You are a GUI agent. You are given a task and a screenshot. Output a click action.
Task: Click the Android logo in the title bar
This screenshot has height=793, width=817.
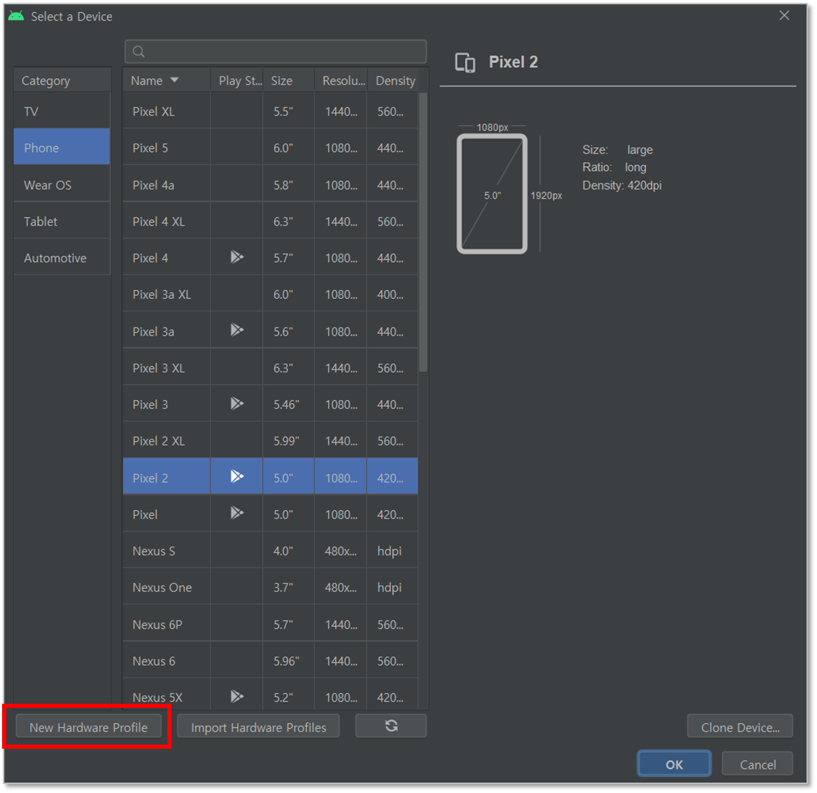pos(16,16)
